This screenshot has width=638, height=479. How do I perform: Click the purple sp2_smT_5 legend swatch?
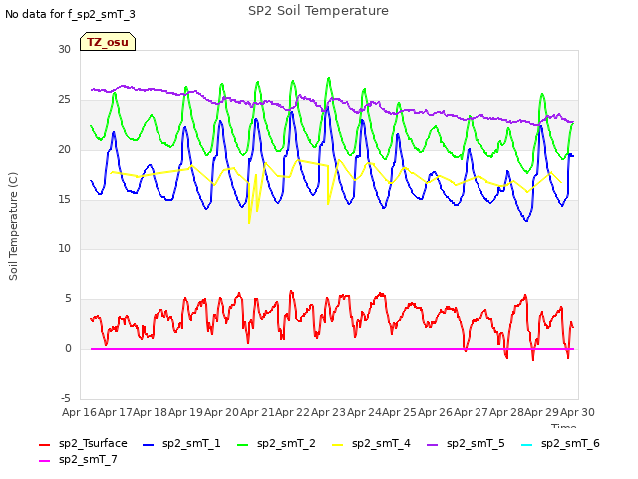[432, 445]
